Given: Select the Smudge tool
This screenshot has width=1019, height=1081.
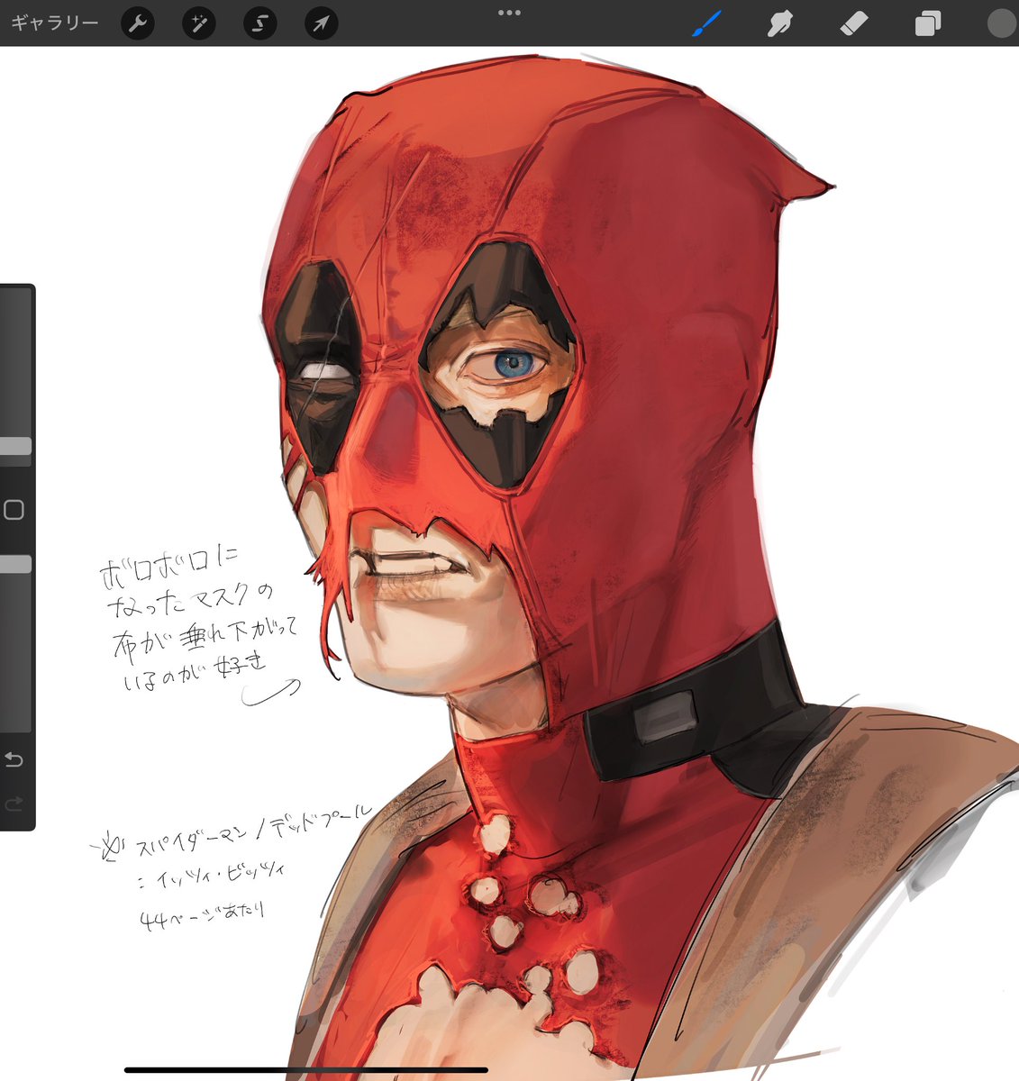Looking at the screenshot, I should 779,23.
